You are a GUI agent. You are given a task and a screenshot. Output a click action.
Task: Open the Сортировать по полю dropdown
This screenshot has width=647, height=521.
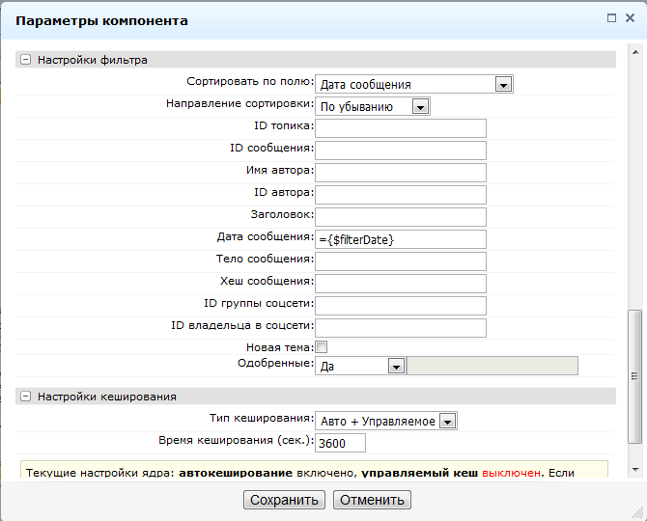point(502,85)
